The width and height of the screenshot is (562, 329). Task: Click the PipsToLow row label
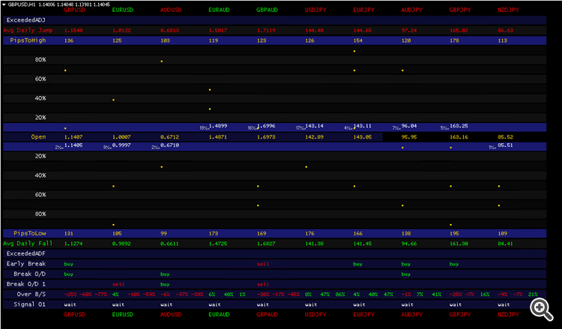tap(30, 233)
